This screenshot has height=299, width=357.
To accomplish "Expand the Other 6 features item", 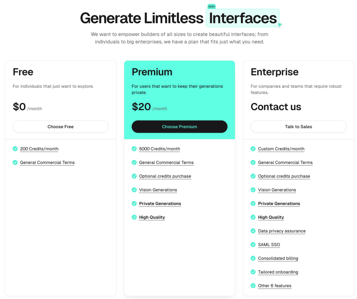I will [x=275, y=285].
